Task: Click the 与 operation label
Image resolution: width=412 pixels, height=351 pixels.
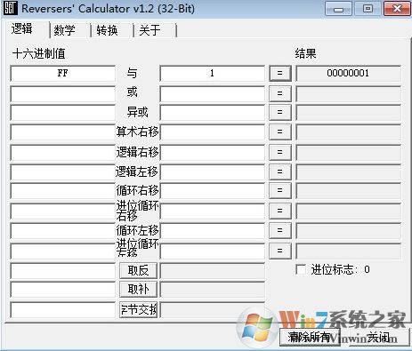Action: [132, 73]
